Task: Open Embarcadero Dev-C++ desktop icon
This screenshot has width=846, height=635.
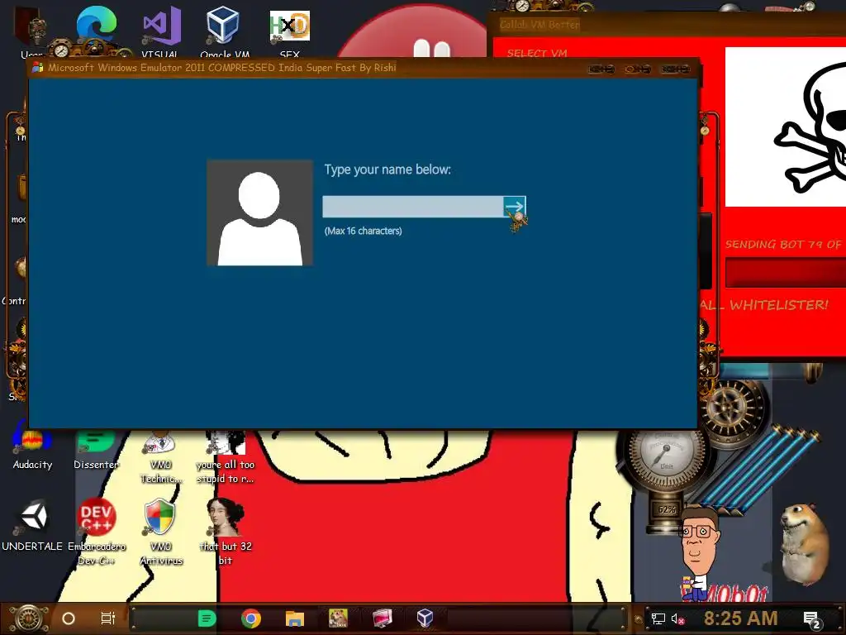Action: 96,532
